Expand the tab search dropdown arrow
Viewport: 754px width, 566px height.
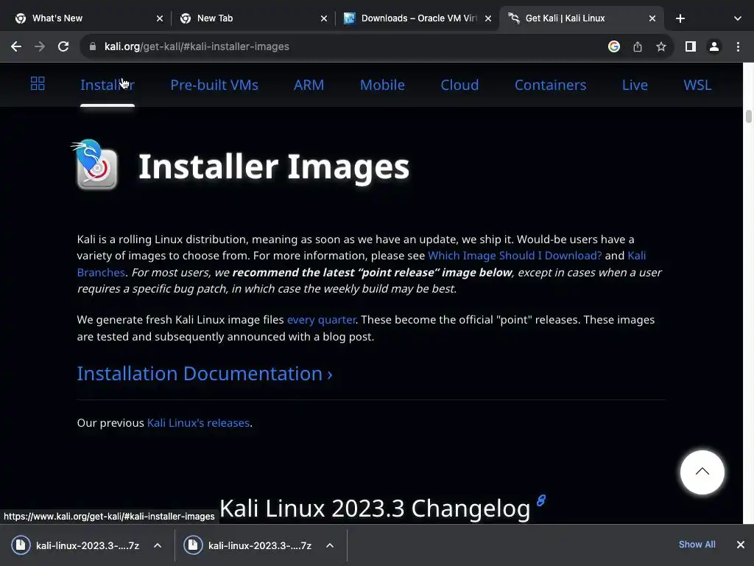[x=738, y=18]
